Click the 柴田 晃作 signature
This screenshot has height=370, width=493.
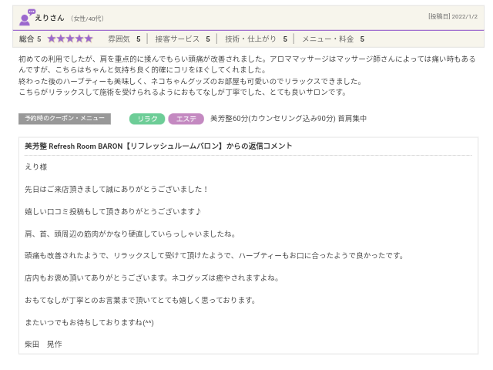[x=43, y=344]
